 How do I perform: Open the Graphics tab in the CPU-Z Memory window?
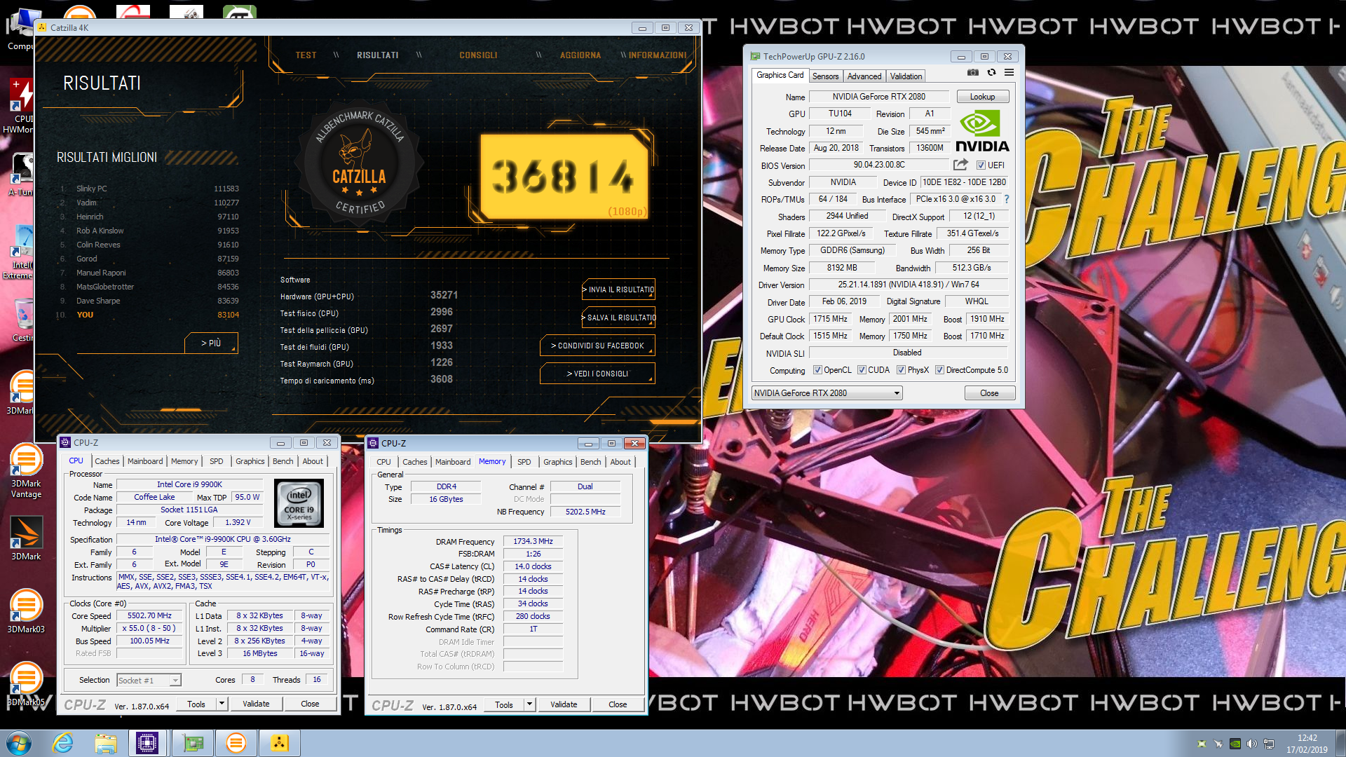(x=558, y=462)
